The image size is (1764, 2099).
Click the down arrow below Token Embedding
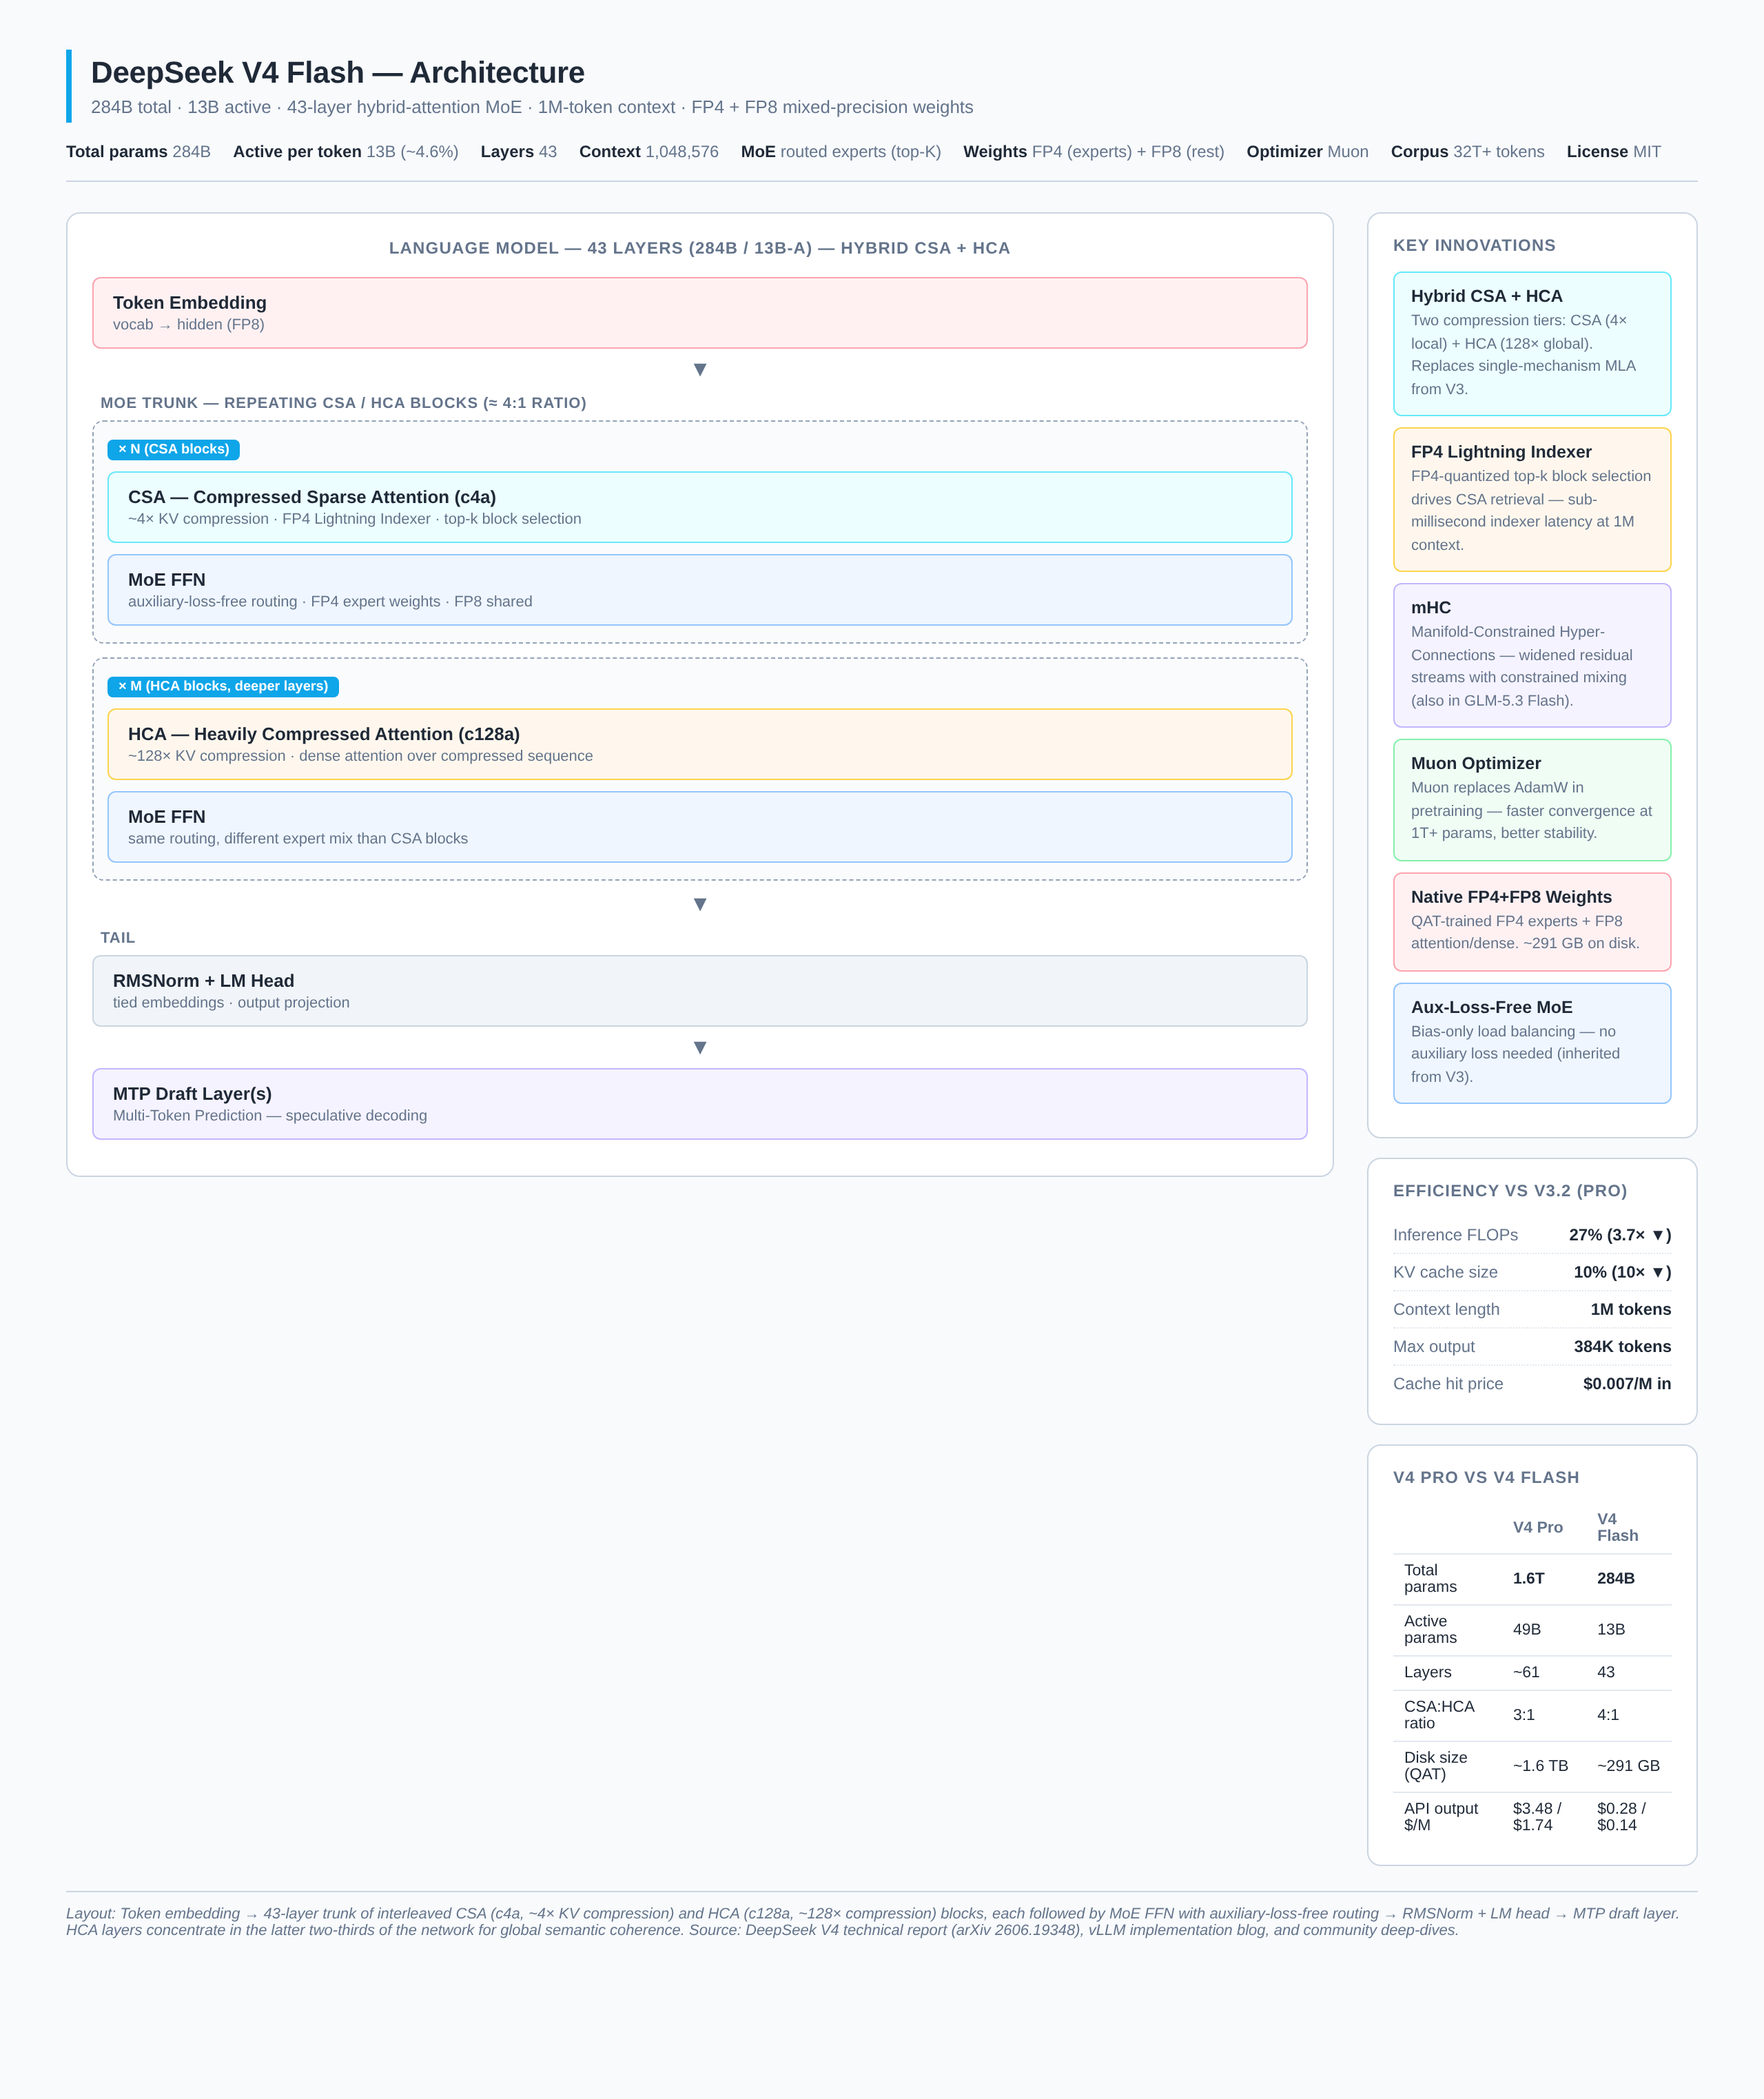(x=700, y=369)
